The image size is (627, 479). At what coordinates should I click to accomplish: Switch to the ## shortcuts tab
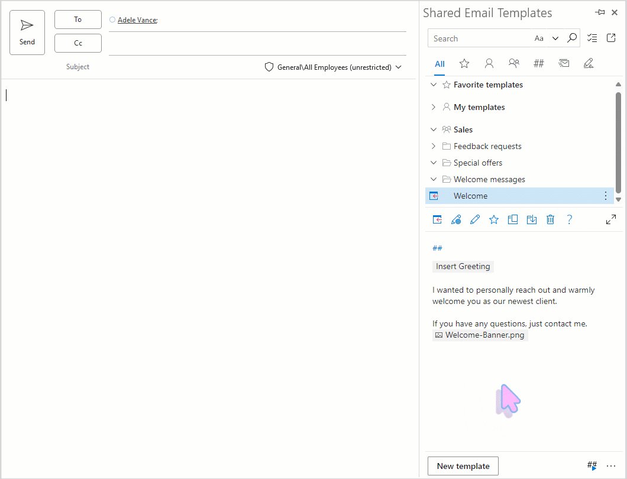539,63
